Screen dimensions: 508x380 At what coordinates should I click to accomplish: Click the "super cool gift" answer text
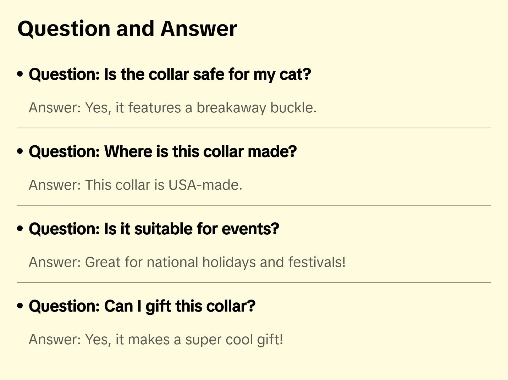tap(156, 340)
